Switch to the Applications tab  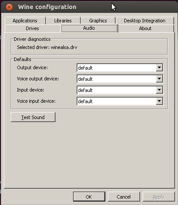(25, 21)
